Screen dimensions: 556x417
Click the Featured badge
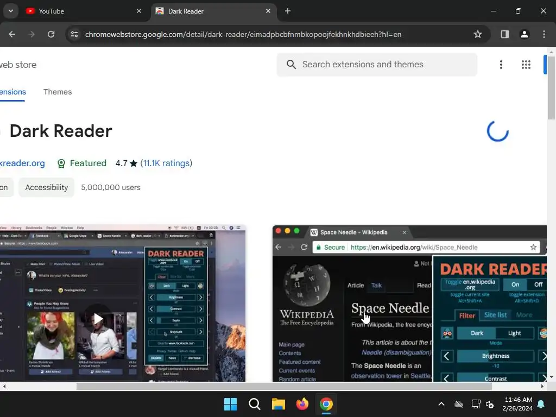82,163
